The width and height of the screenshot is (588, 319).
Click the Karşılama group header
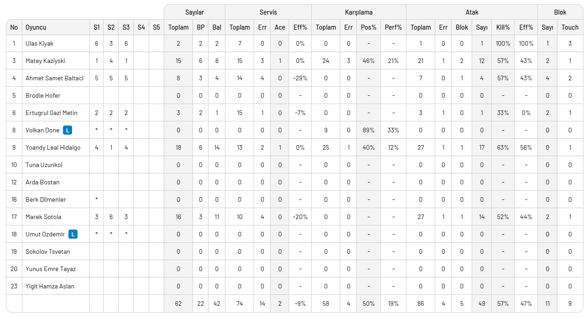click(359, 12)
